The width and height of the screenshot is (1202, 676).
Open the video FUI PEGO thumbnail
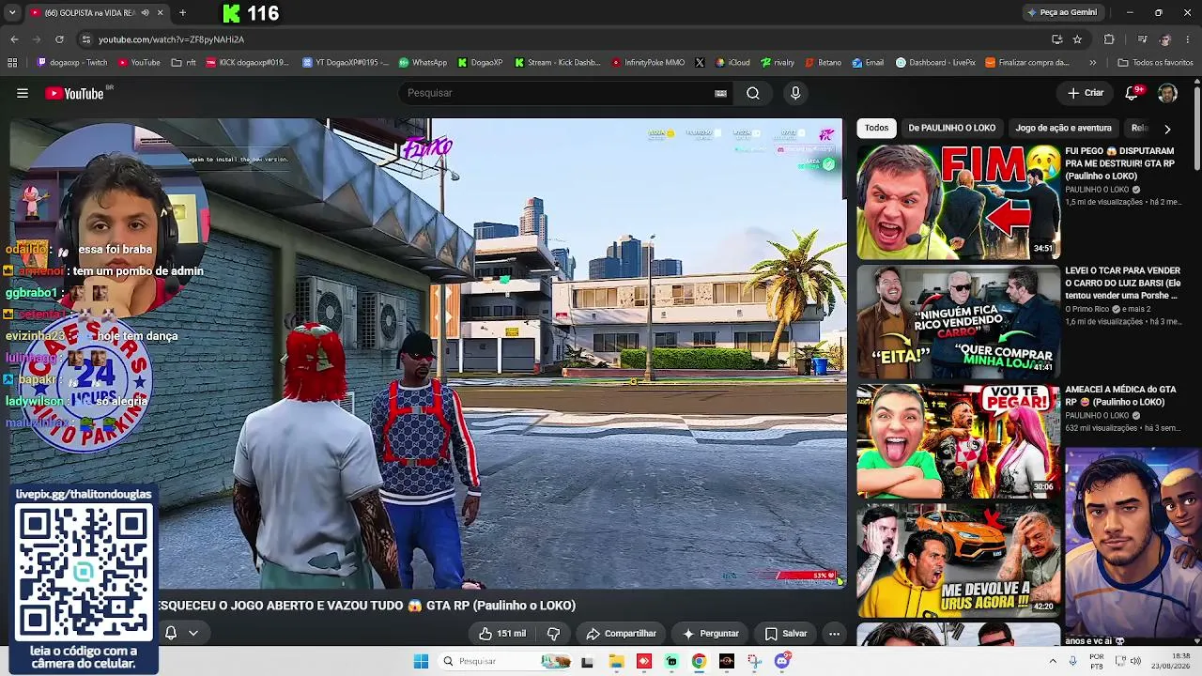coord(959,202)
